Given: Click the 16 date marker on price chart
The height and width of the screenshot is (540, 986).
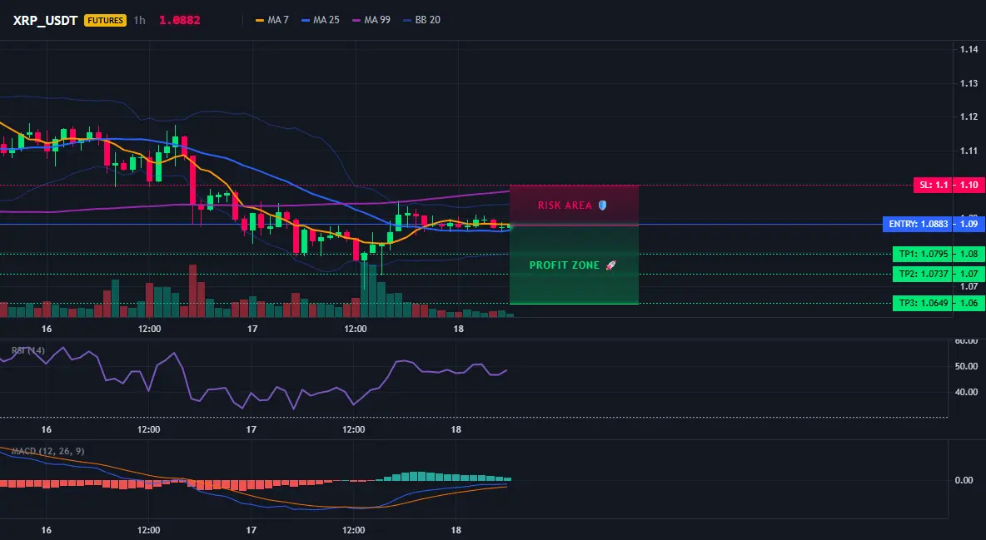Looking at the screenshot, I should 47,329.
